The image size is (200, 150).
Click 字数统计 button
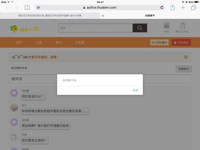tap(184, 69)
